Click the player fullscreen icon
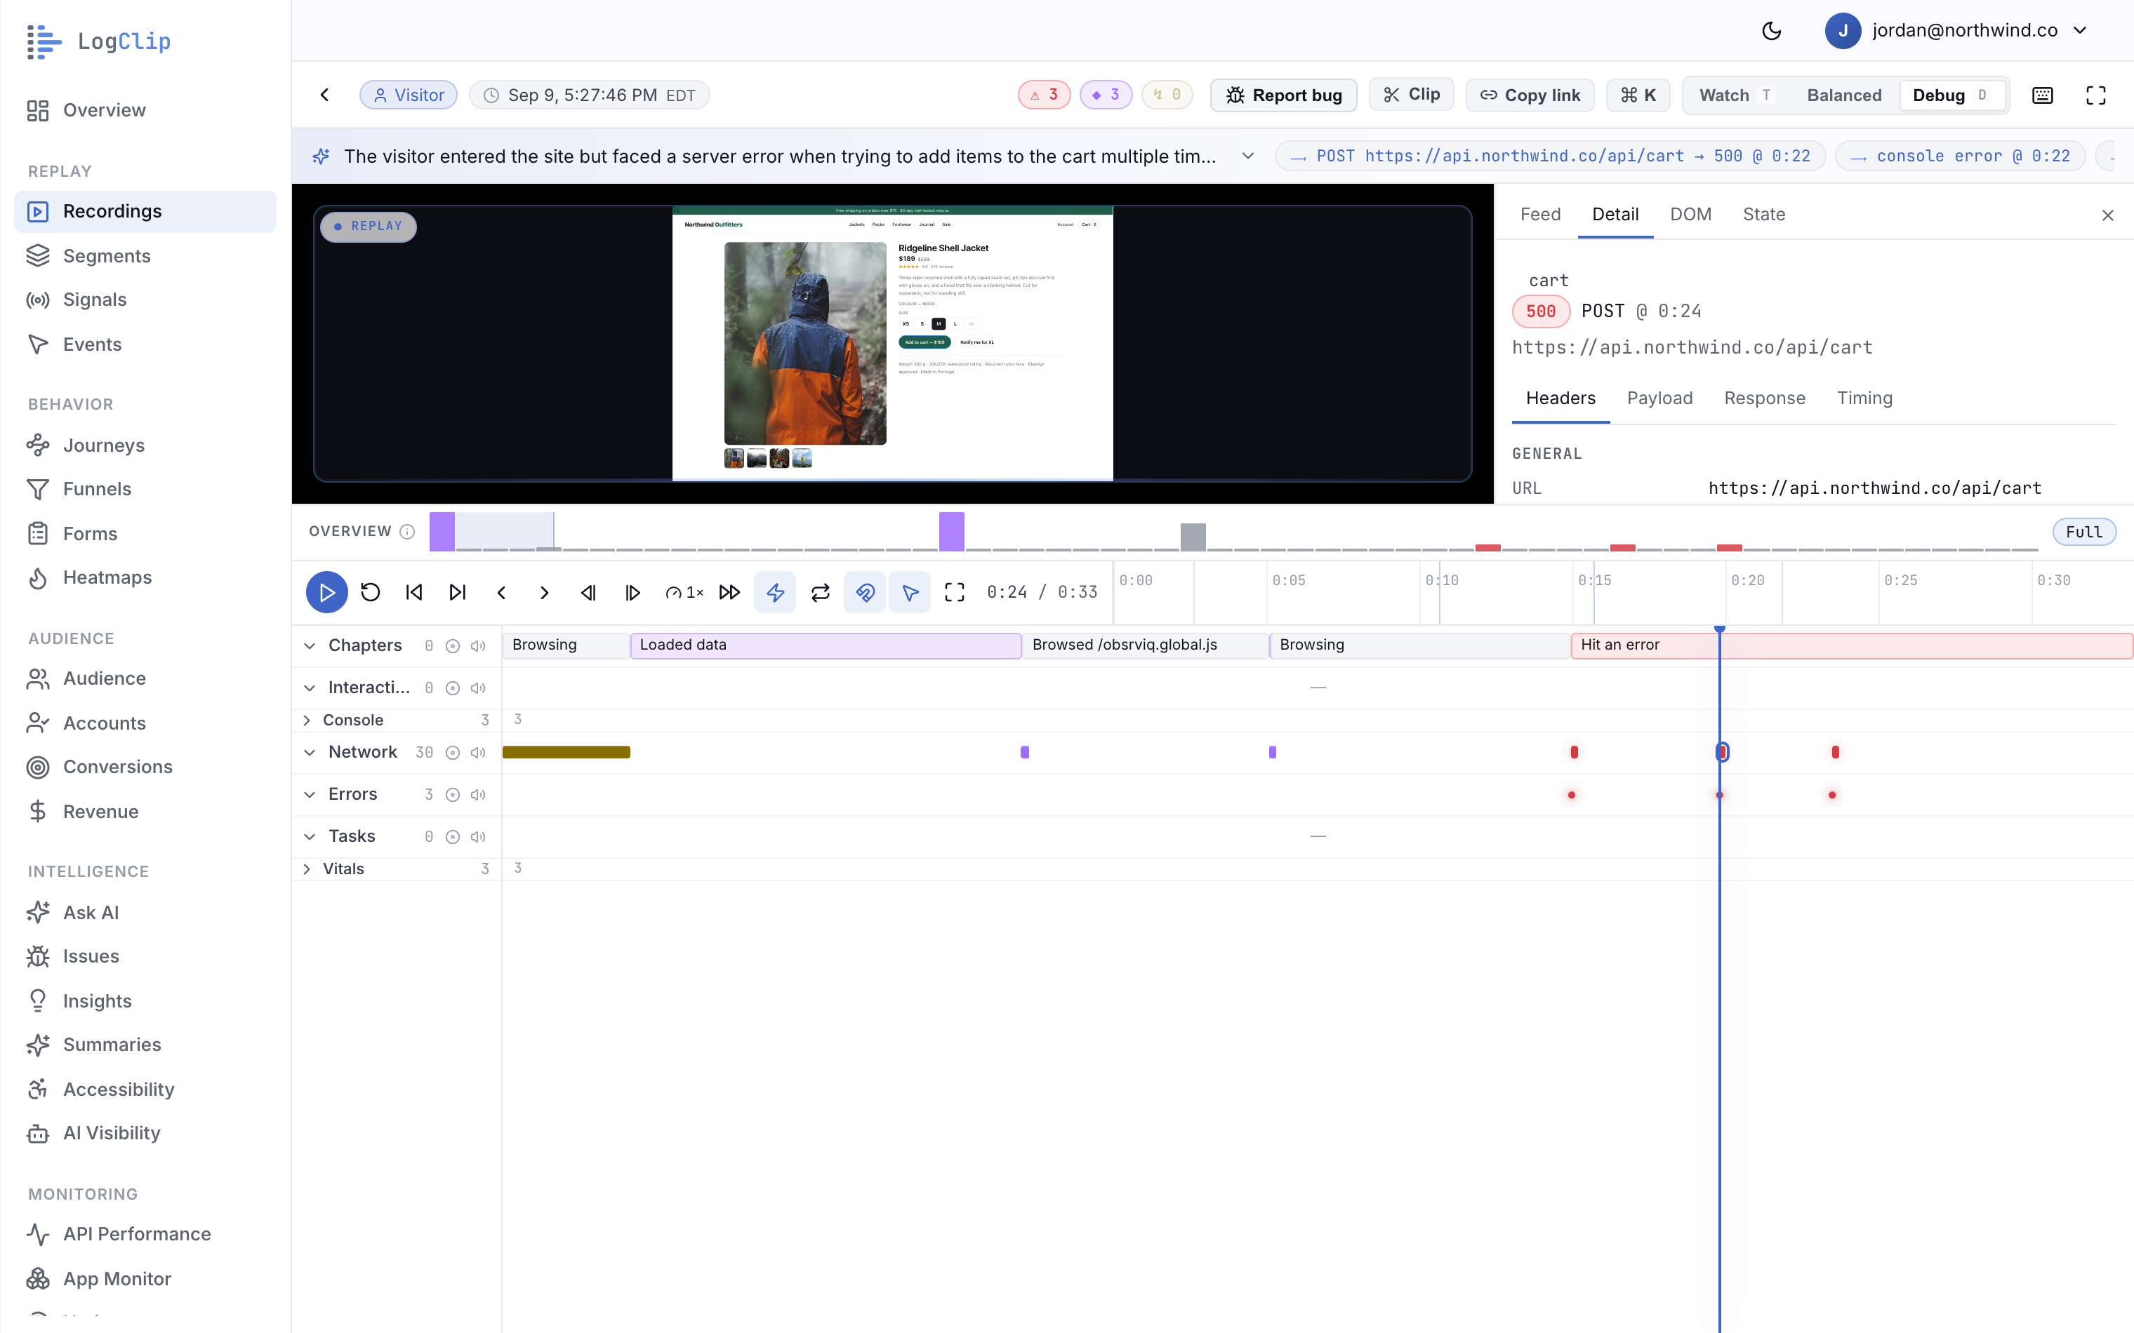Screen dimensions: 2134x1333 point(955,592)
